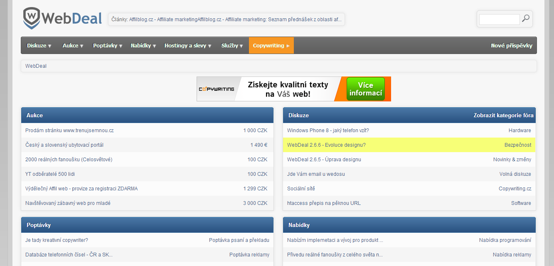Open Poptávka reklamy category
This screenshot has height=266, width=554.
(249, 255)
